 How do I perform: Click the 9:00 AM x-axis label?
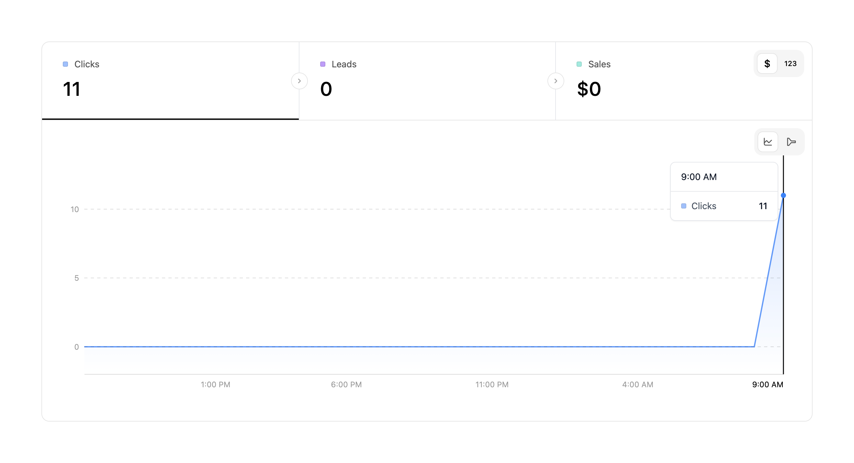[767, 384]
